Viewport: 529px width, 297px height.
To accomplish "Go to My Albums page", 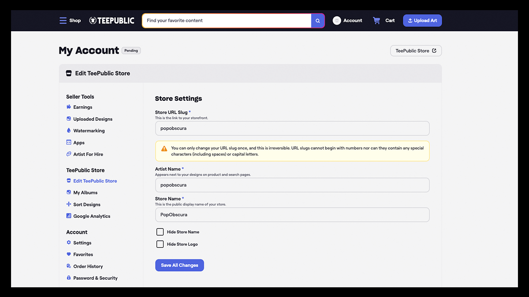I will point(85,193).
